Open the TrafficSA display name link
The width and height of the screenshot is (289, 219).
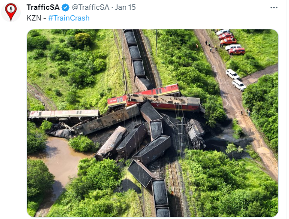click(x=43, y=7)
